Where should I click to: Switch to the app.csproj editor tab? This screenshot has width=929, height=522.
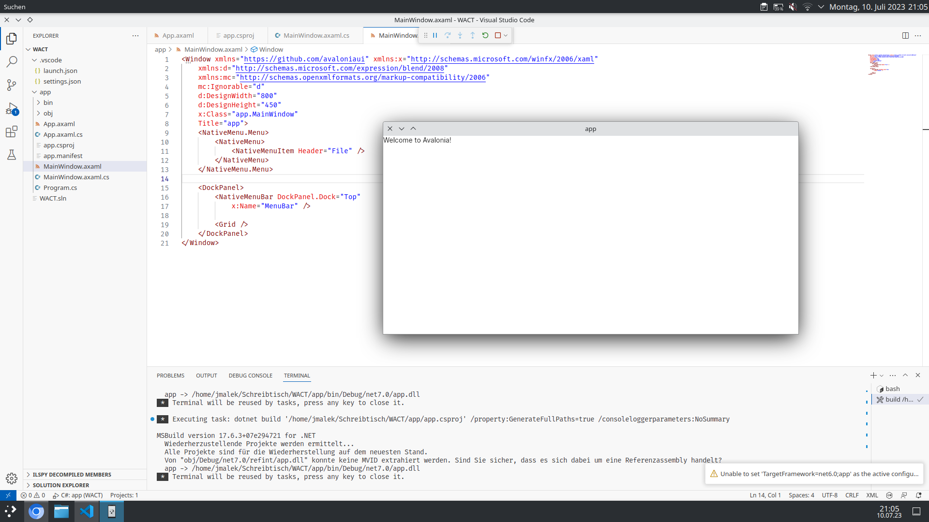pyautogui.click(x=239, y=35)
